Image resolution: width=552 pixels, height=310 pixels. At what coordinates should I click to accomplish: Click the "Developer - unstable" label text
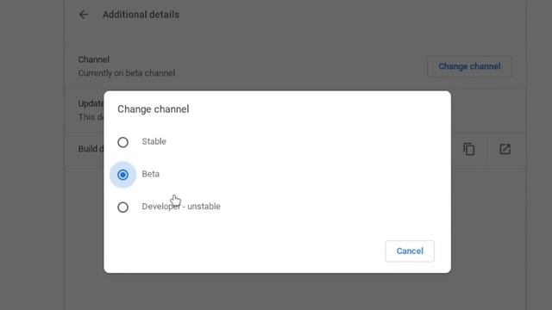[181, 207]
